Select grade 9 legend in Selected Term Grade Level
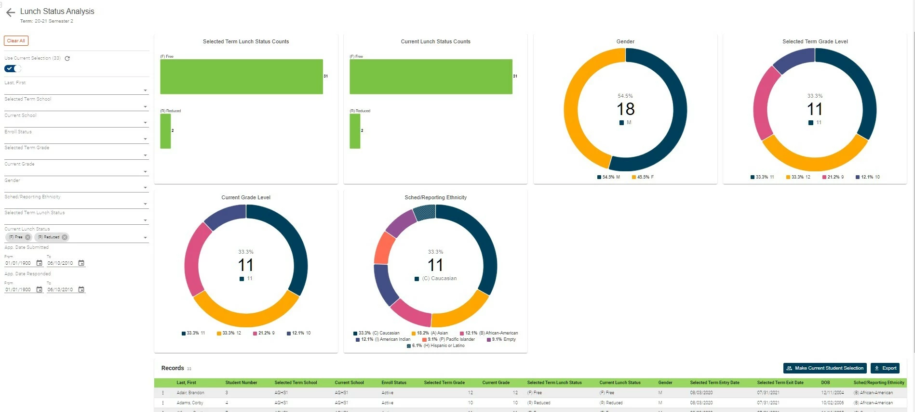Viewport: 915px width, 412px height. coord(833,177)
